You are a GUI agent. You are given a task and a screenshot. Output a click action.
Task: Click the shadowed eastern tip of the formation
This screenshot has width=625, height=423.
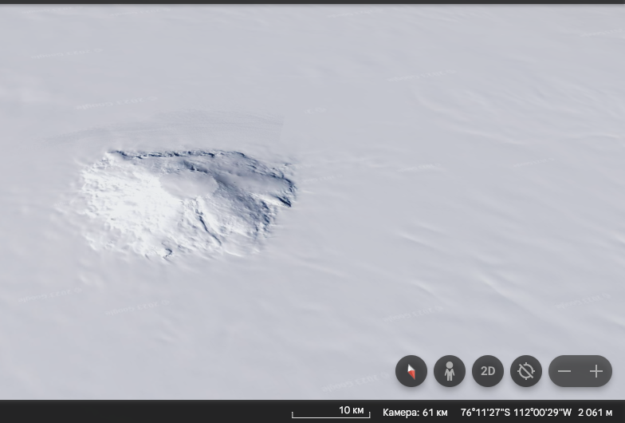tap(285, 190)
